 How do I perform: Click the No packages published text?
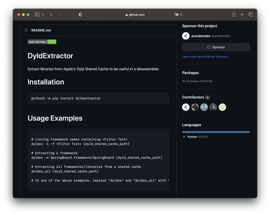[x=197, y=81]
